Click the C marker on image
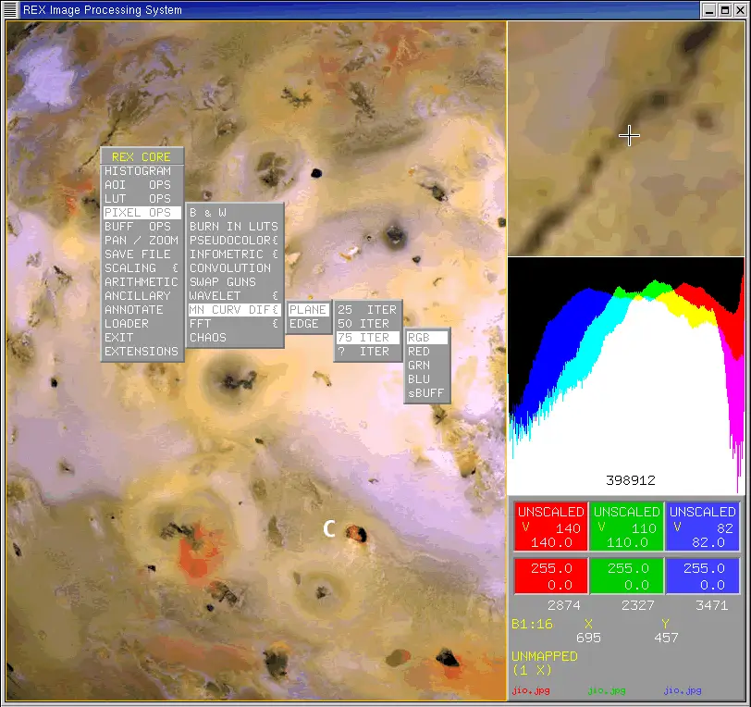The height and width of the screenshot is (707, 751). click(328, 529)
